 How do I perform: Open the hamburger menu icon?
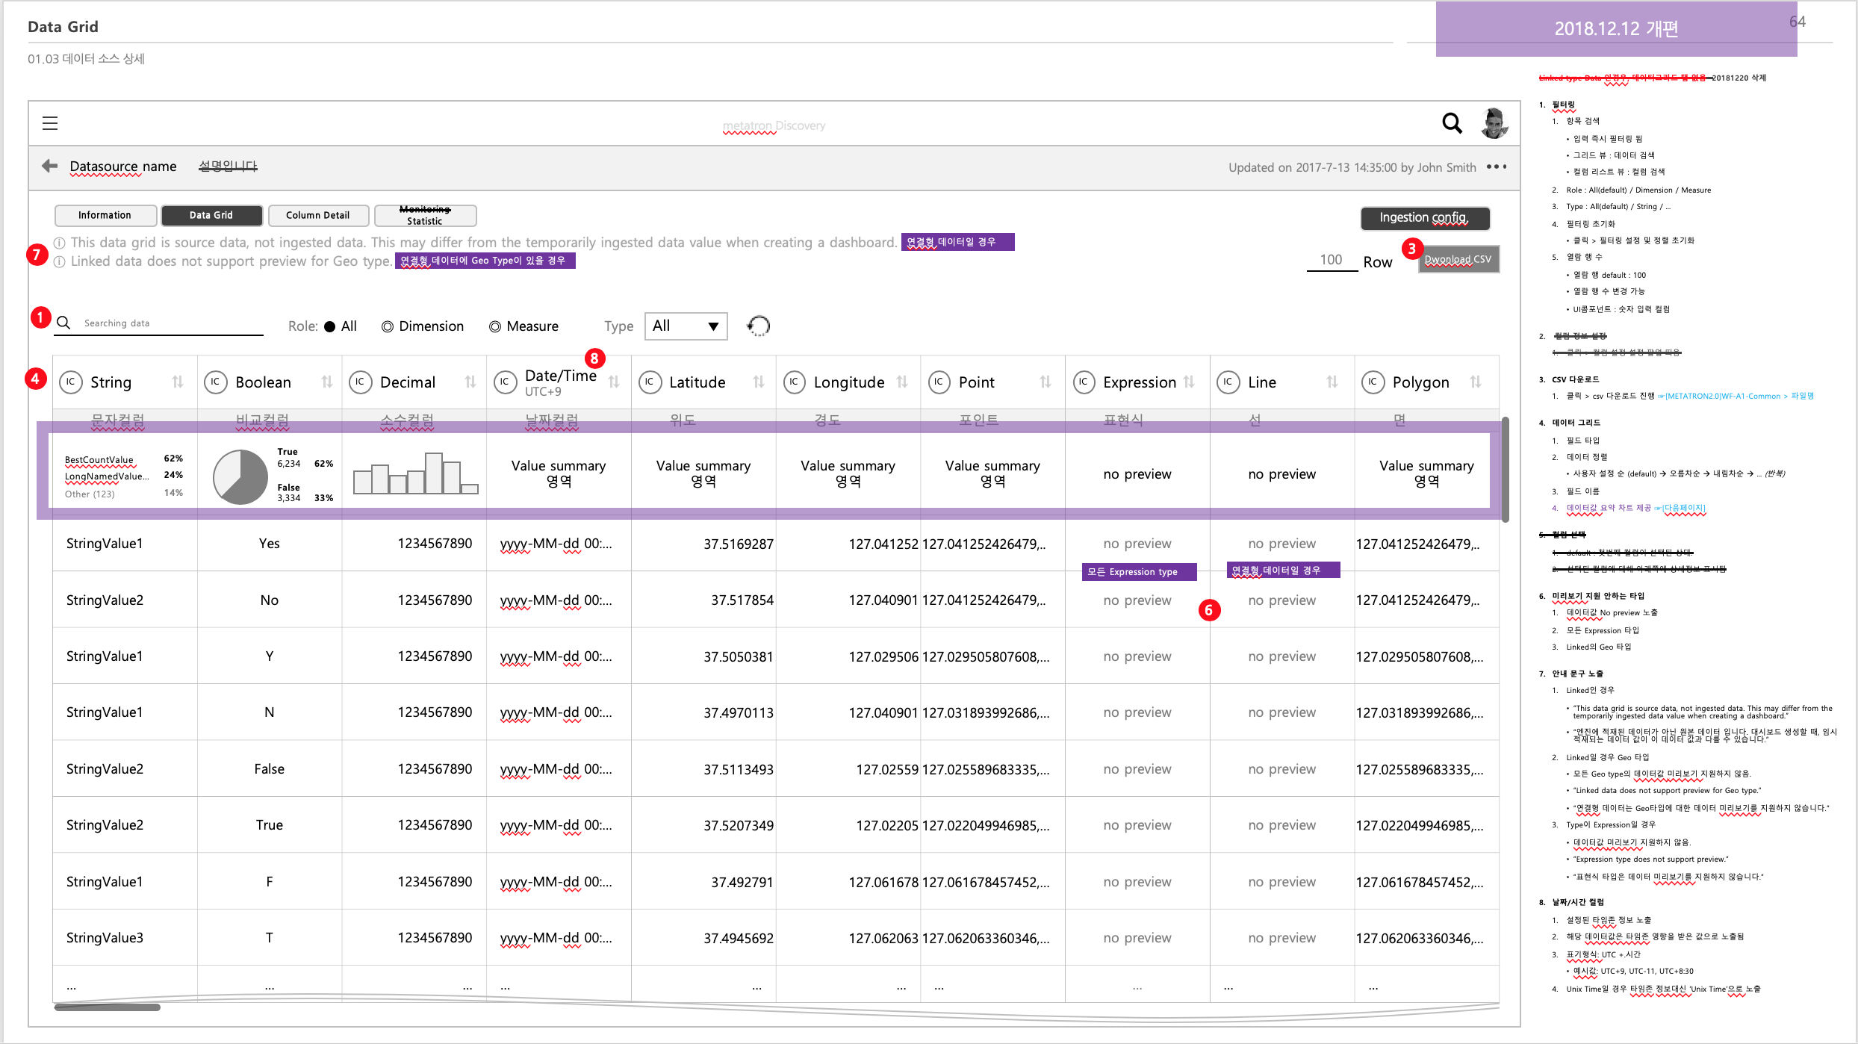tap(50, 123)
